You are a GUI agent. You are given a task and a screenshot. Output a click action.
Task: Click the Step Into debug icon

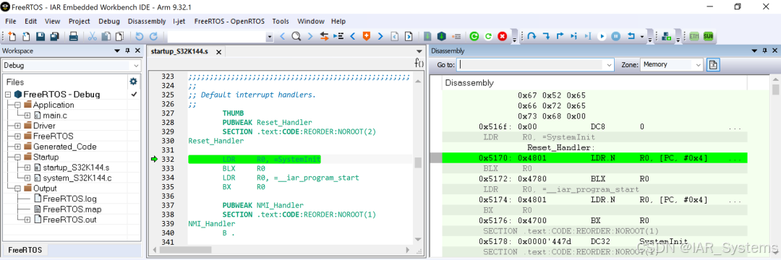click(x=547, y=36)
